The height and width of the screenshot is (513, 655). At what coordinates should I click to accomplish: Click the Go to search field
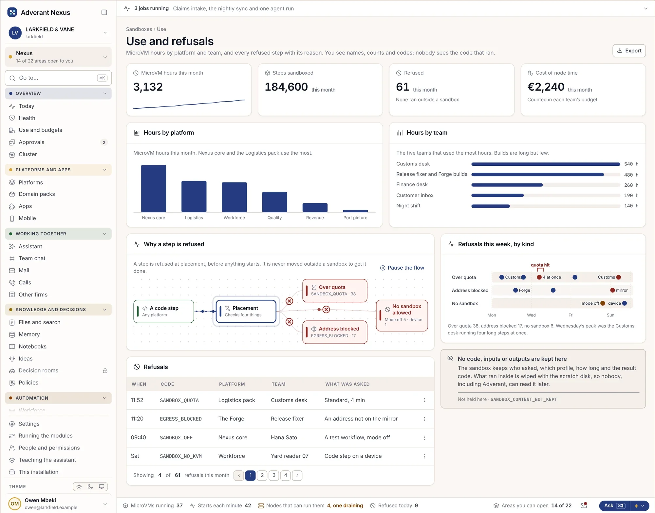point(58,78)
